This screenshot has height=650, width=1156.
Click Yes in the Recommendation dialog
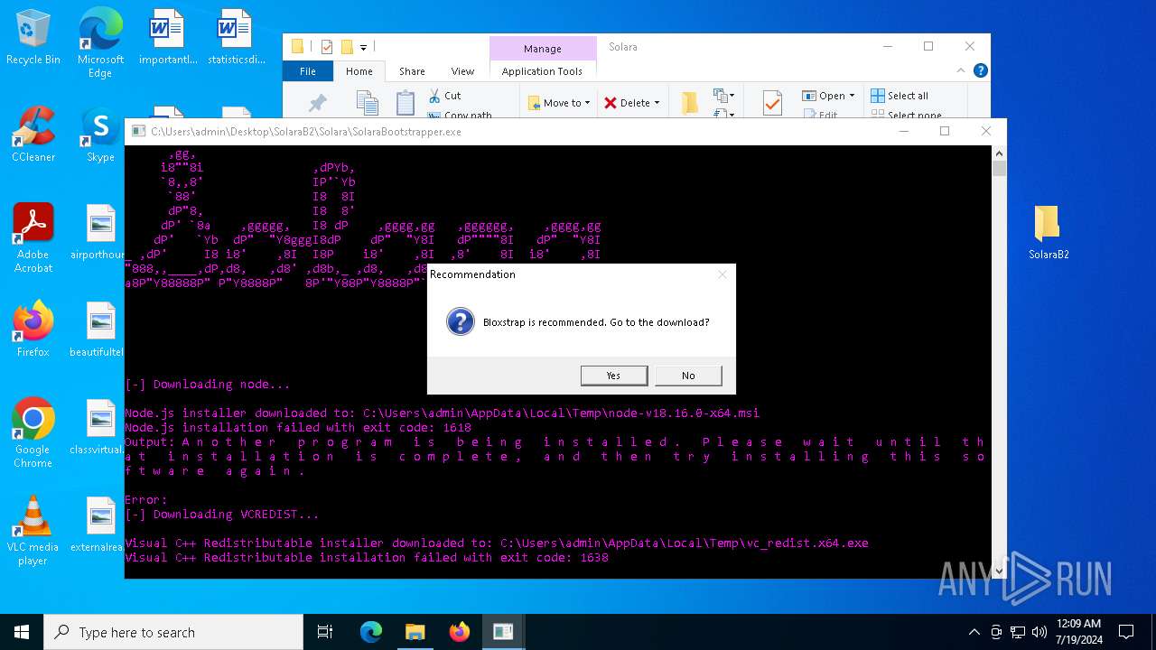[614, 376]
